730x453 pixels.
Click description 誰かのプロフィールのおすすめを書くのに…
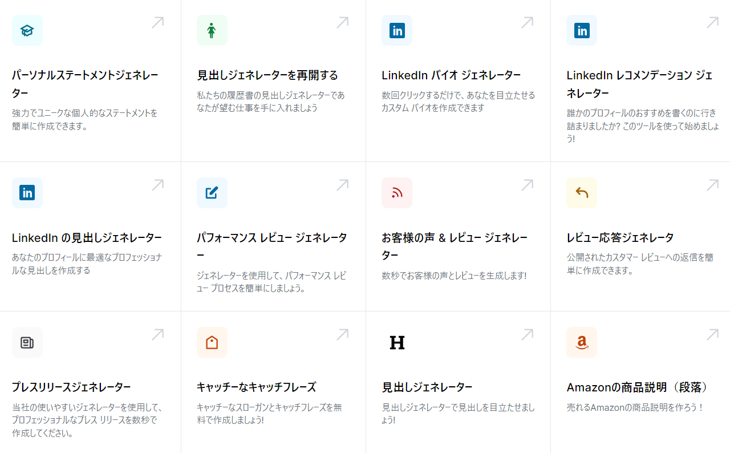[643, 126]
